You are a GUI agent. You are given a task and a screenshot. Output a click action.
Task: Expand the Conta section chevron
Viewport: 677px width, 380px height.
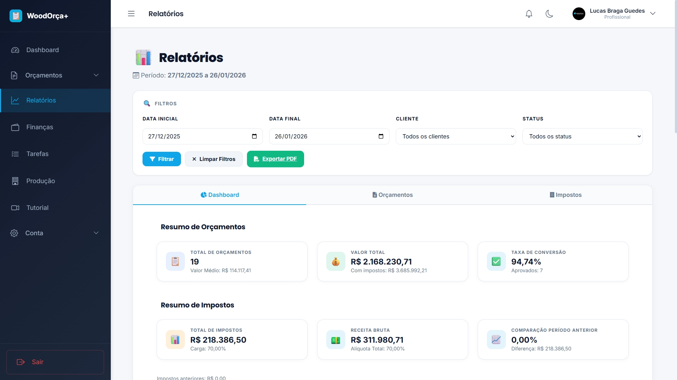96,233
